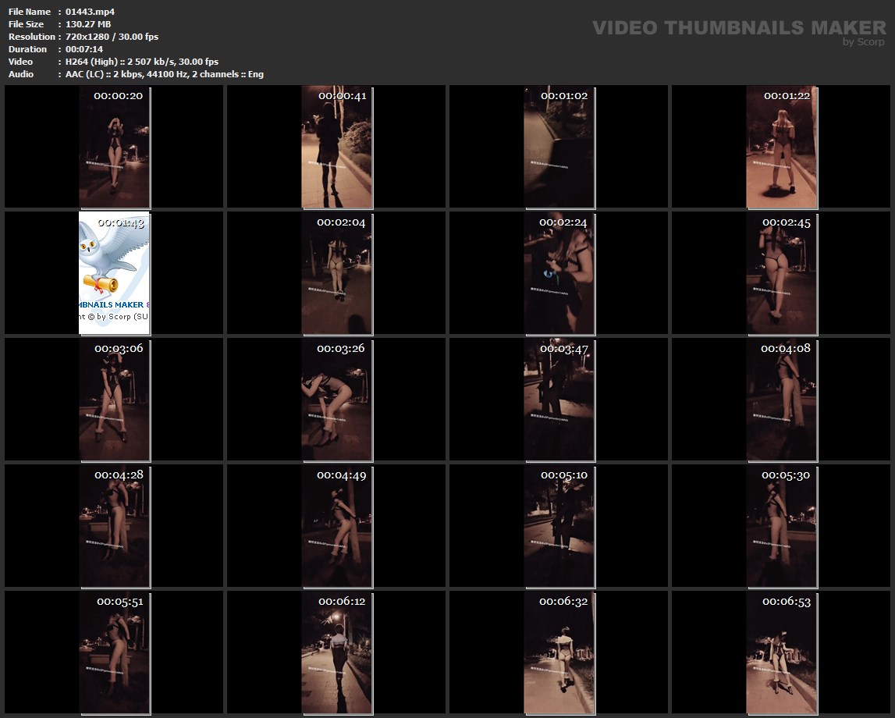Image resolution: width=895 pixels, height=718 pixels.
Task: Click the frame at 00:03:47
Action: [x=559, y=400]
